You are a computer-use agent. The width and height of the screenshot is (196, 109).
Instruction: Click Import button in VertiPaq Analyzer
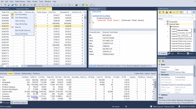point(147,73)
